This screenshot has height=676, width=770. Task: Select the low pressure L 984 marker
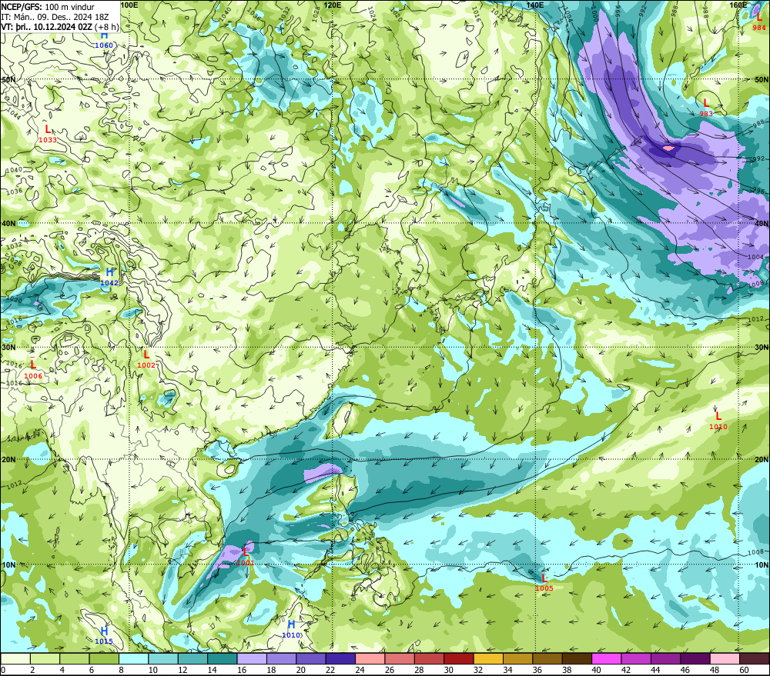click(x=758, y=22)
